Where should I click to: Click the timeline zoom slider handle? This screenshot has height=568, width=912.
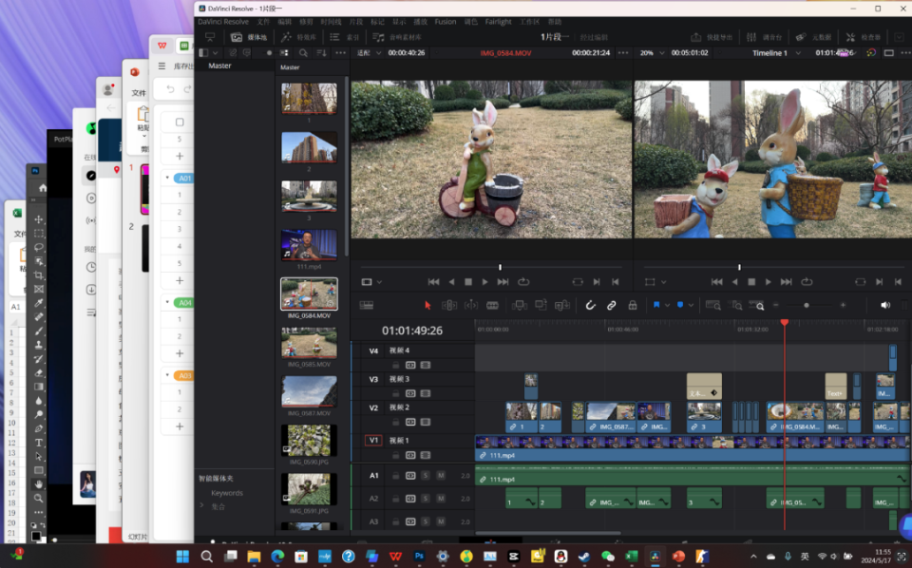point(807,305)
